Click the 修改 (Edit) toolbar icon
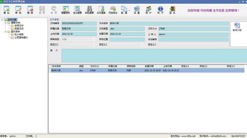Image resolution: width=247 pixels, height=138 pixels. pos(18,10)
